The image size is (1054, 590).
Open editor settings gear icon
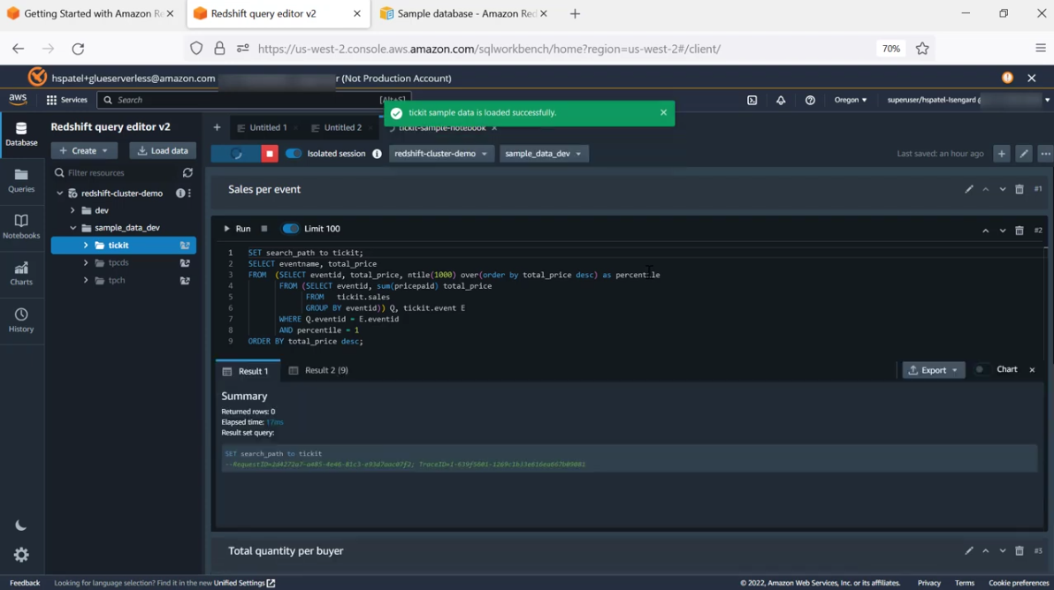point(21,555)
